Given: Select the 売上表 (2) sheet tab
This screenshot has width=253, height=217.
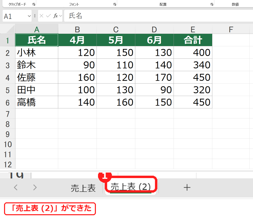Looking at the screenshot, I should click(131, 187).
